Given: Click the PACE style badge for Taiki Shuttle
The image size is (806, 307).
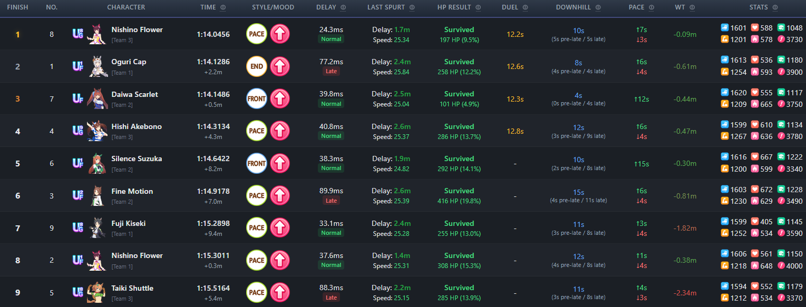Looking at the screenshot, I should [257, 292].
